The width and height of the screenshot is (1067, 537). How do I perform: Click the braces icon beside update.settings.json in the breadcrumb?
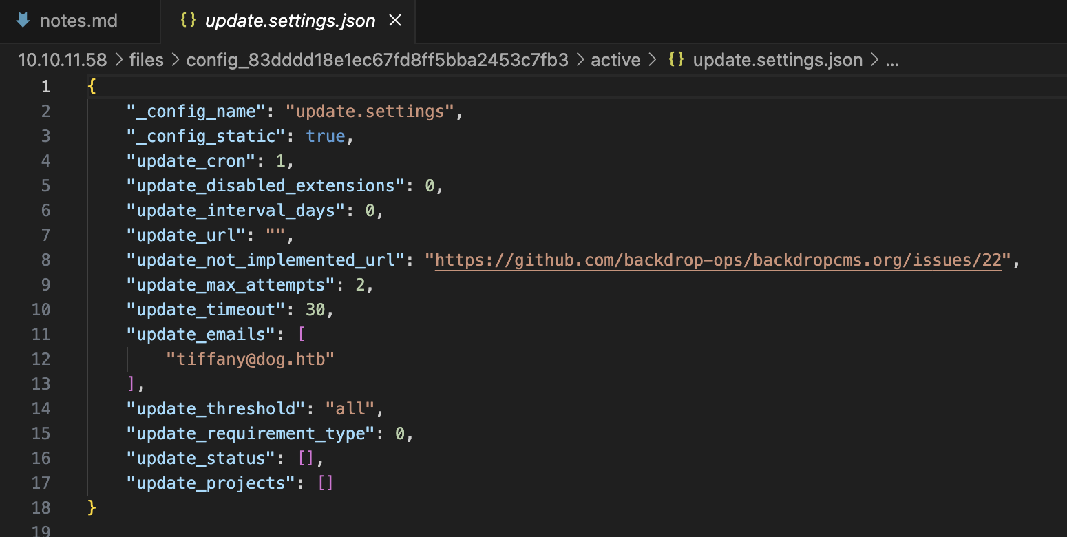click(675, 60)
